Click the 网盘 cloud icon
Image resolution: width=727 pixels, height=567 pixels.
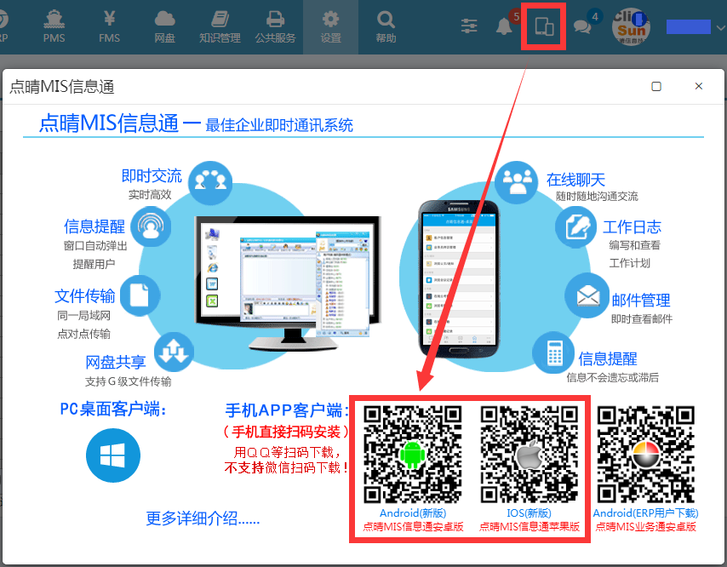(164, 26)
